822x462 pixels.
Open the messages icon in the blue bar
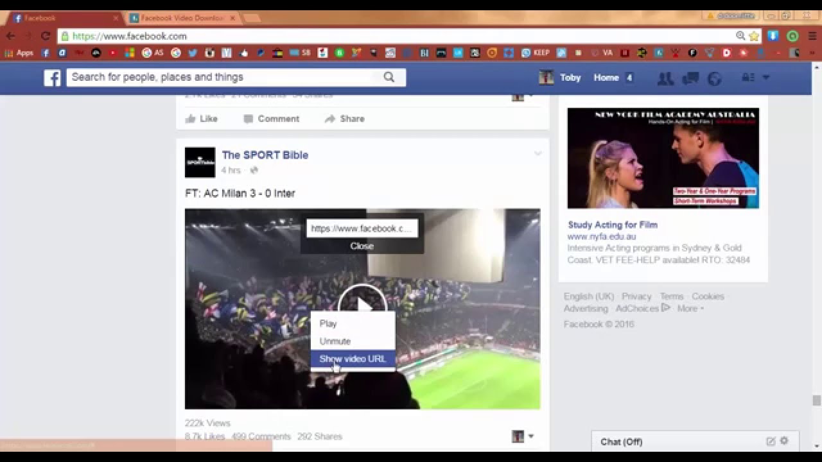click(x=690, y=78)
